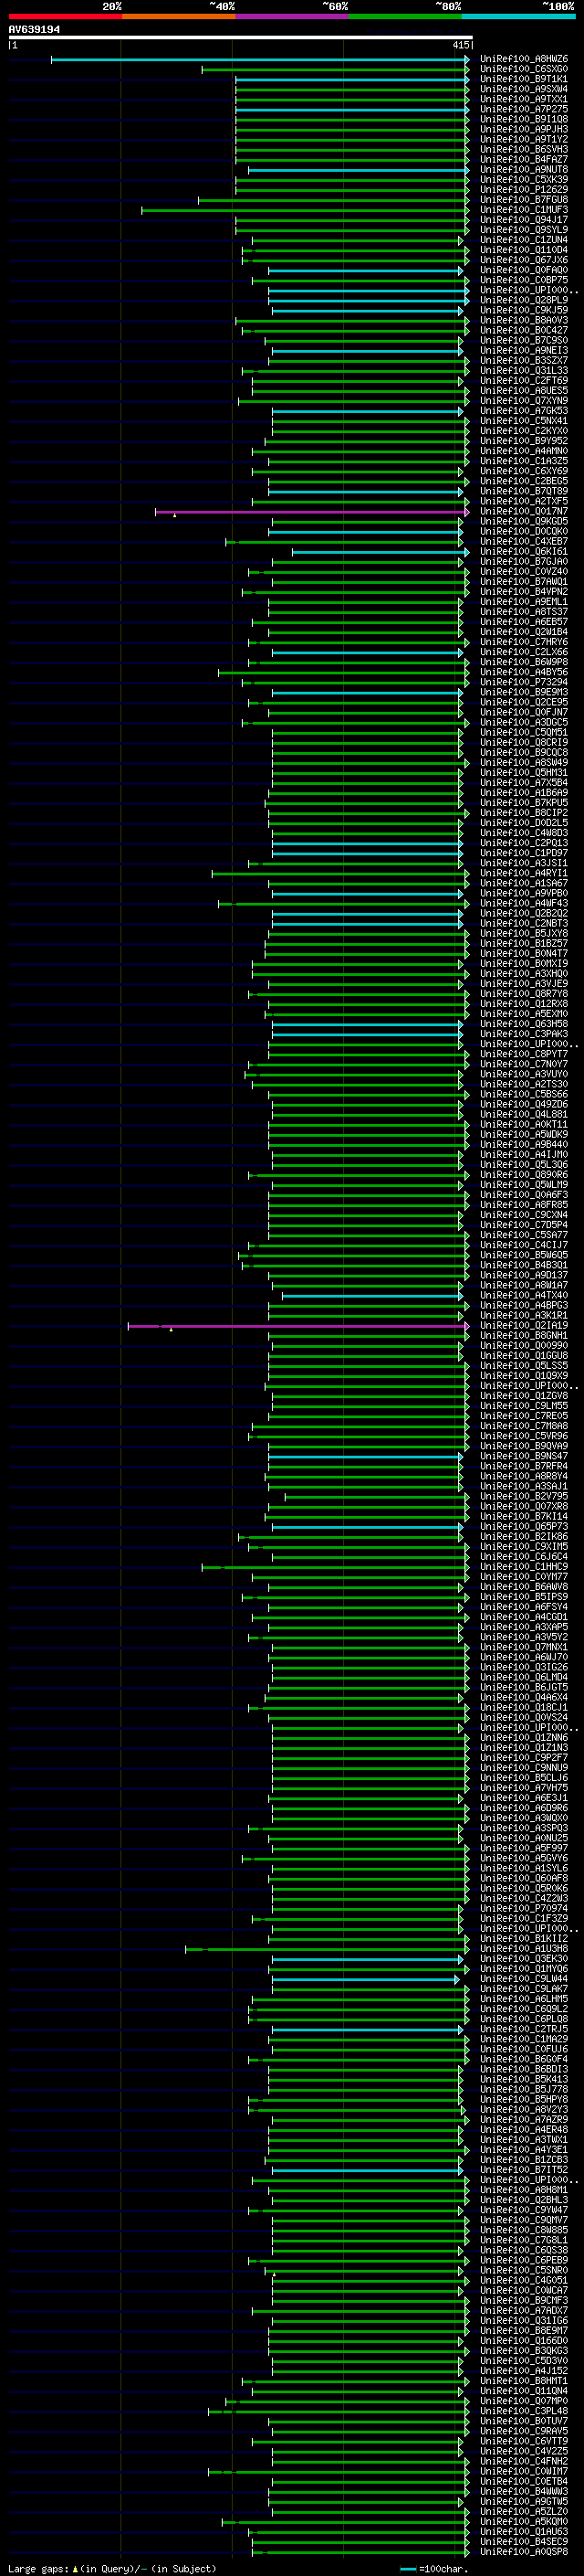Open hit UniRef100_Q7XYN9
The width and height of the screenshot is (584, 2576).
[524, 401]
